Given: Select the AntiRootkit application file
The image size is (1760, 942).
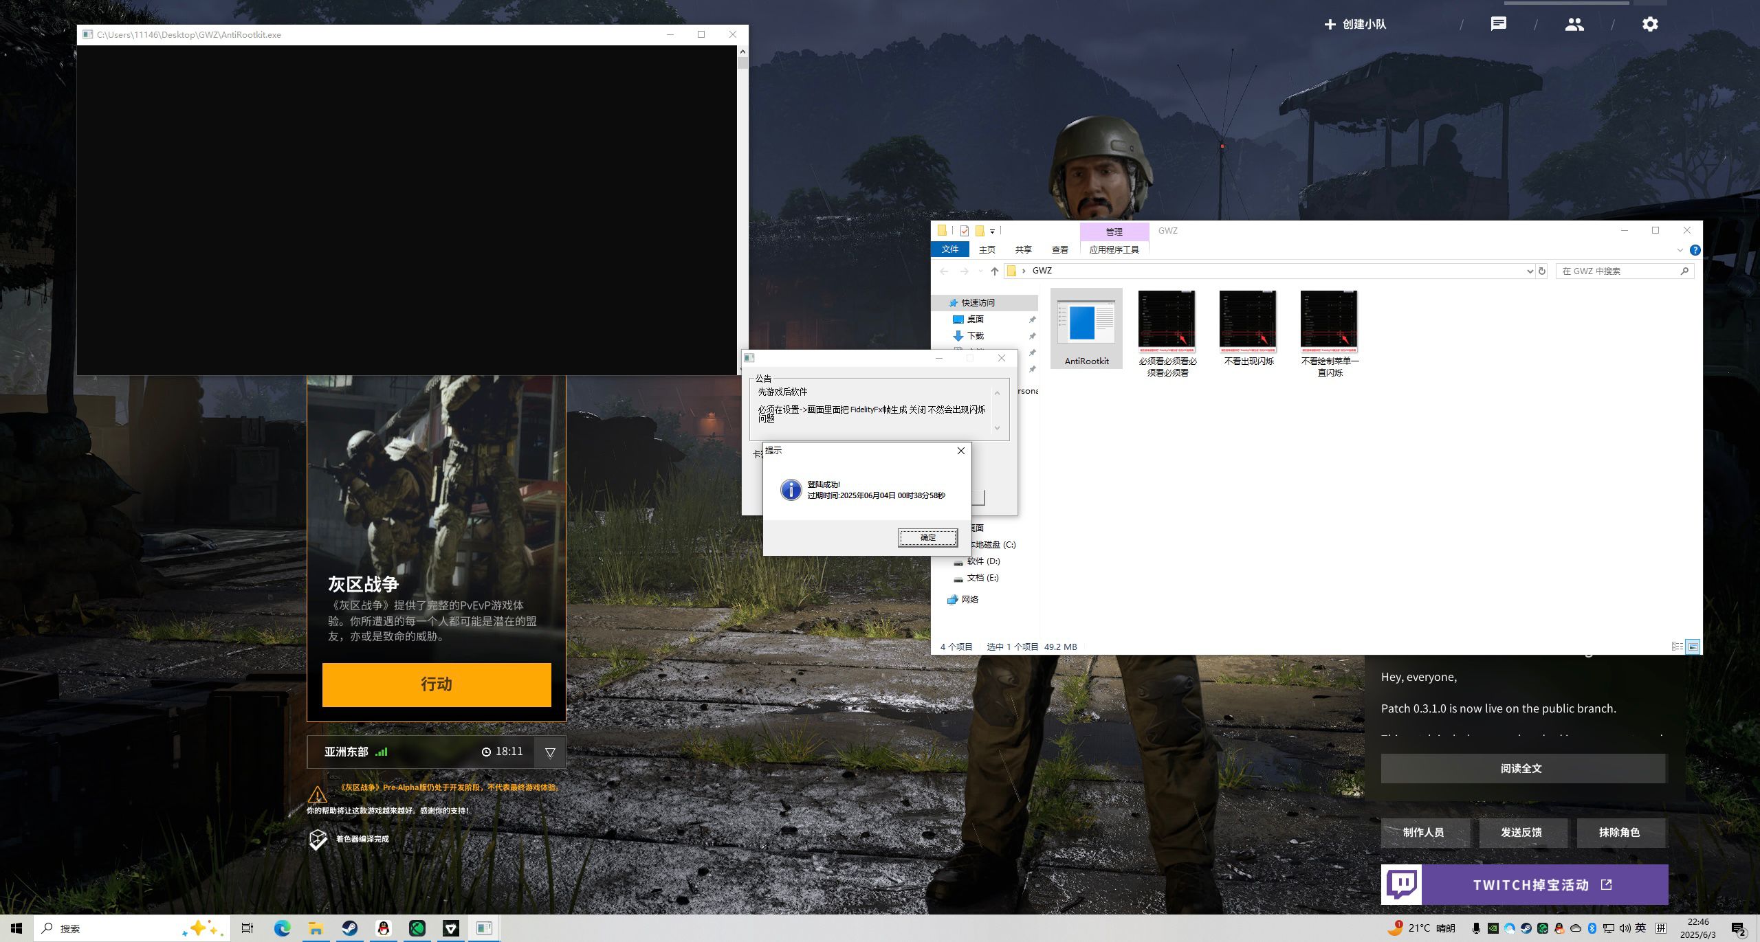Looking at the screenshot, I should 1086,328.
